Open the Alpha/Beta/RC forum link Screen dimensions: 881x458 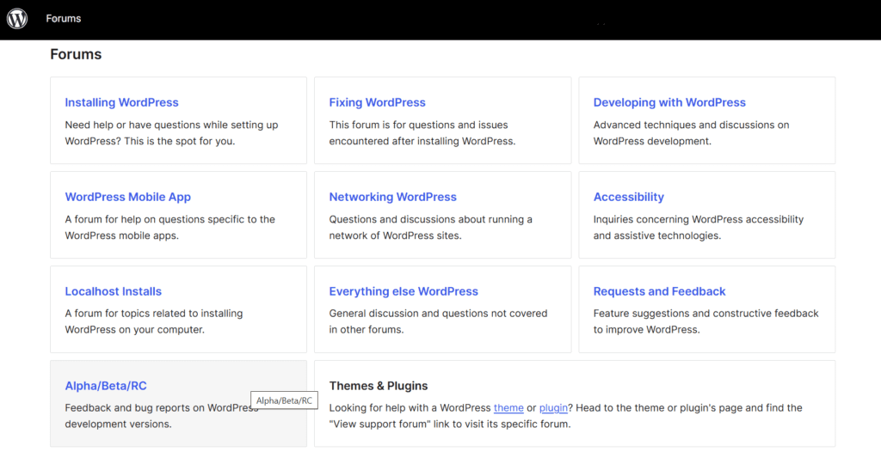pos(106,386)
